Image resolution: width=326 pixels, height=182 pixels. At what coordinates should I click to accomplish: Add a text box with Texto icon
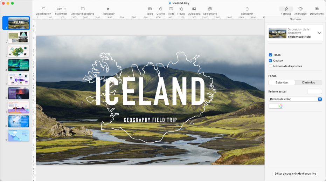[171, 9]
